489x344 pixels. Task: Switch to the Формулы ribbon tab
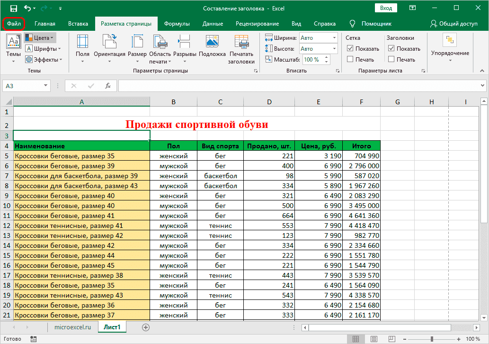[177, 24]
